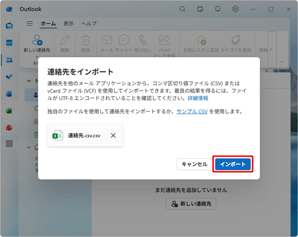Click the 削除 trash ribbon button
Viewport: 298px width, 237px height.
tap(86, 44)
